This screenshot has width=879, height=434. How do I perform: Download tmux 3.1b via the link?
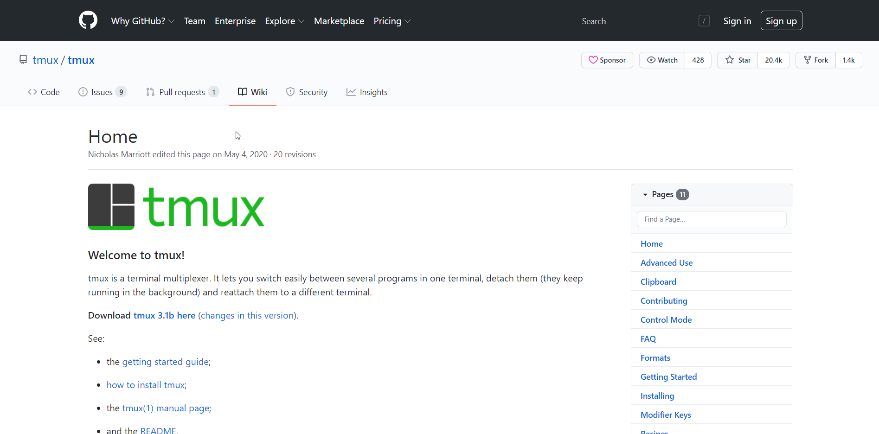tap(164, 315)
